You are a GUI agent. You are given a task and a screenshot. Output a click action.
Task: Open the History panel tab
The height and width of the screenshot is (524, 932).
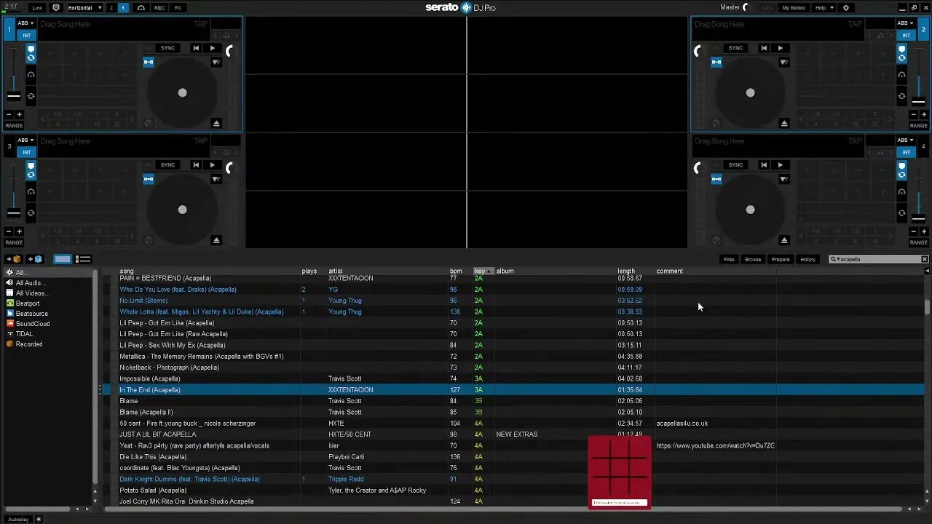click(808, 259)
